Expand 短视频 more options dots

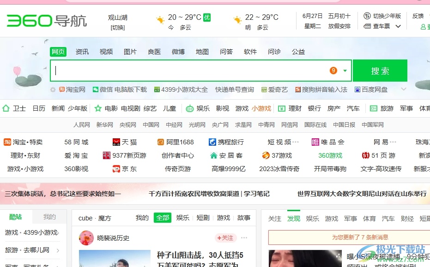pyautogui.click(x=296, y=142)
